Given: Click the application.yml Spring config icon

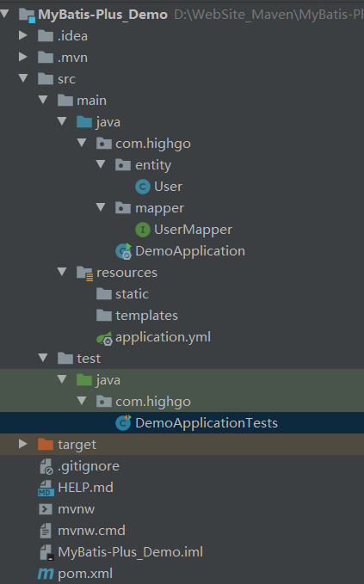Looking at the screenshot, I should 105,338.
